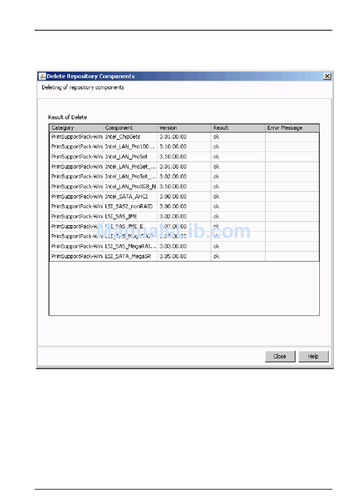Click PrimSupportPack-Win category in LSI_SATA_MegaSR row

tap(76, 256)
